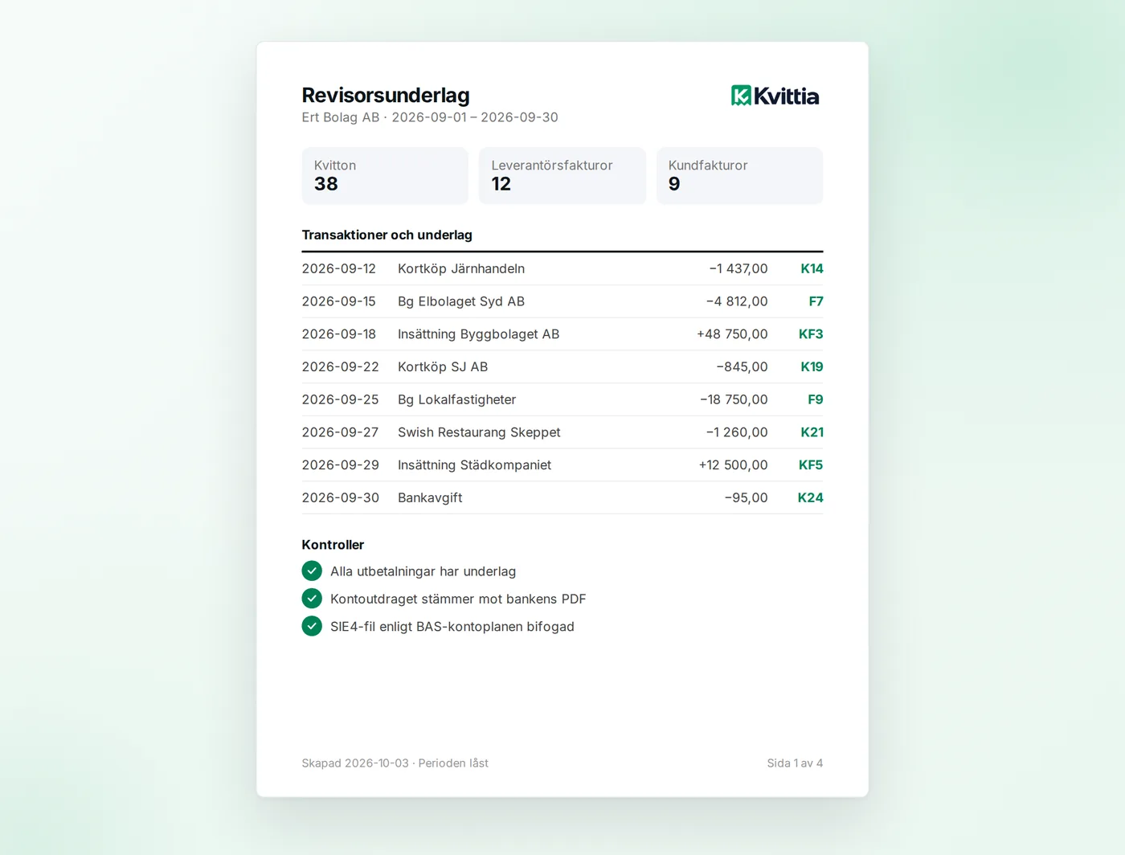Select the Kortköp Järnhandeln description
Image resolution: width=1125 pixels, height=855 pixels.
461,268
